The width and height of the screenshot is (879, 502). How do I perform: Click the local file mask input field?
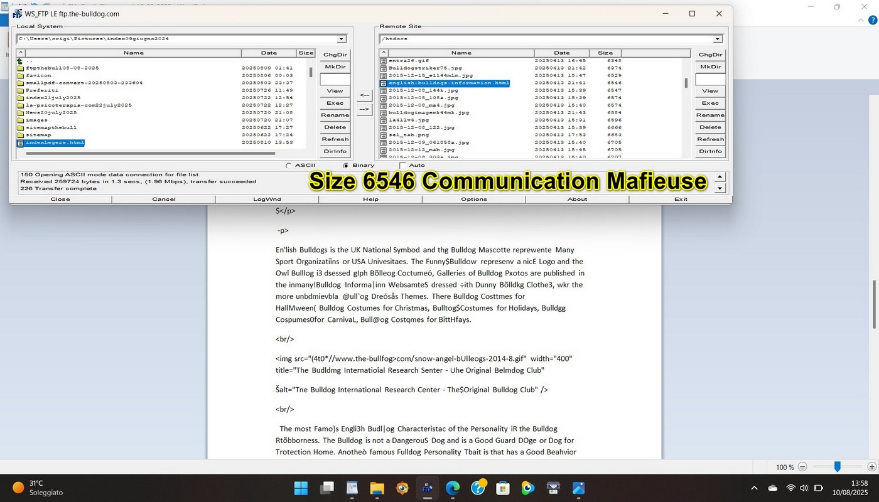click(x=335, y=79)
